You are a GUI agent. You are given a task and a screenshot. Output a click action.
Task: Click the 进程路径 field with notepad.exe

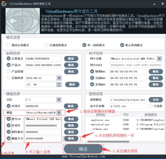click(x=128, y=100)
